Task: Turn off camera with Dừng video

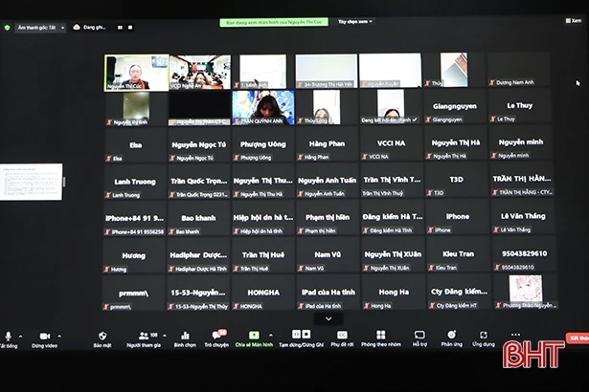Action: [x=42, y=338]
